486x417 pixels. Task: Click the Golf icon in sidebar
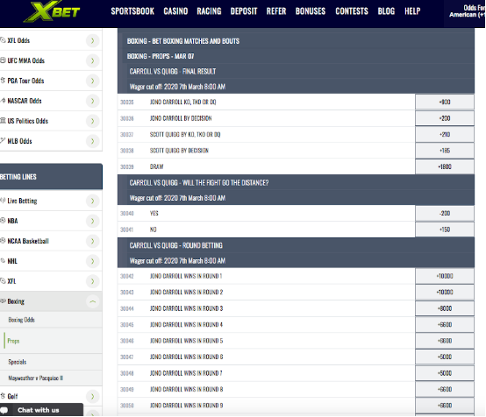tap(3, 396)
